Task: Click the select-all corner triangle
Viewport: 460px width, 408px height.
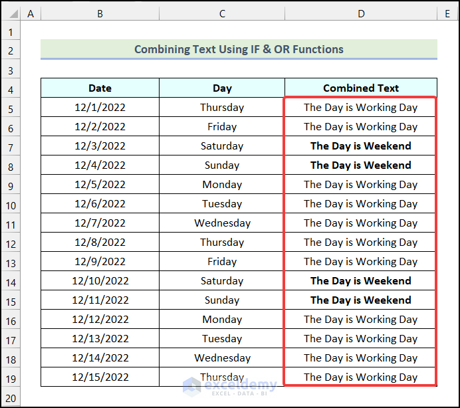Action: pos(11,13)
